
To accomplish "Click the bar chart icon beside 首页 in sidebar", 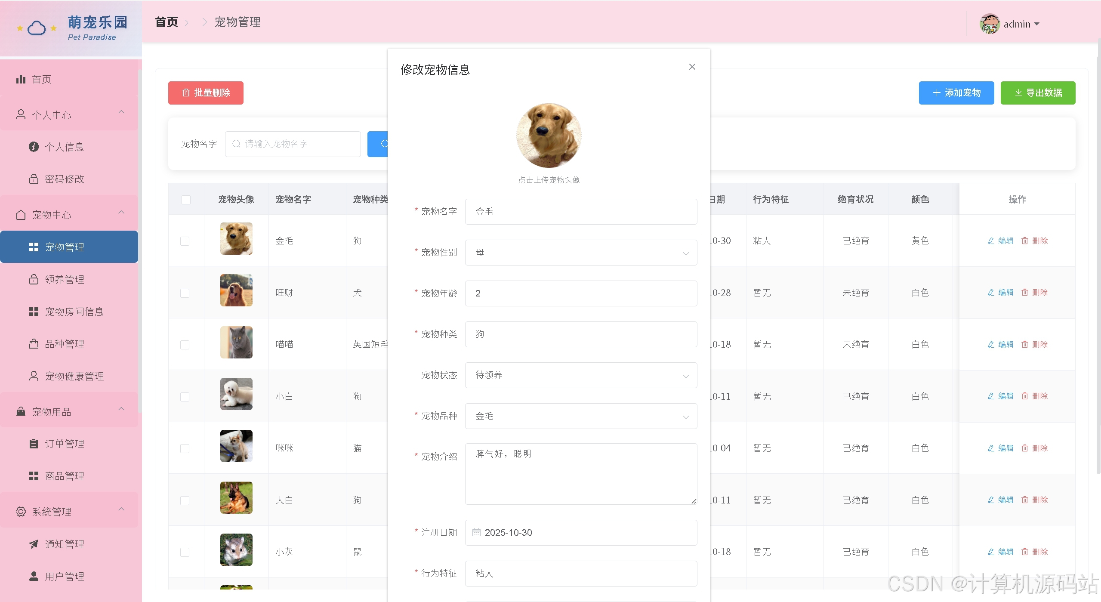I will coord(21,79).
